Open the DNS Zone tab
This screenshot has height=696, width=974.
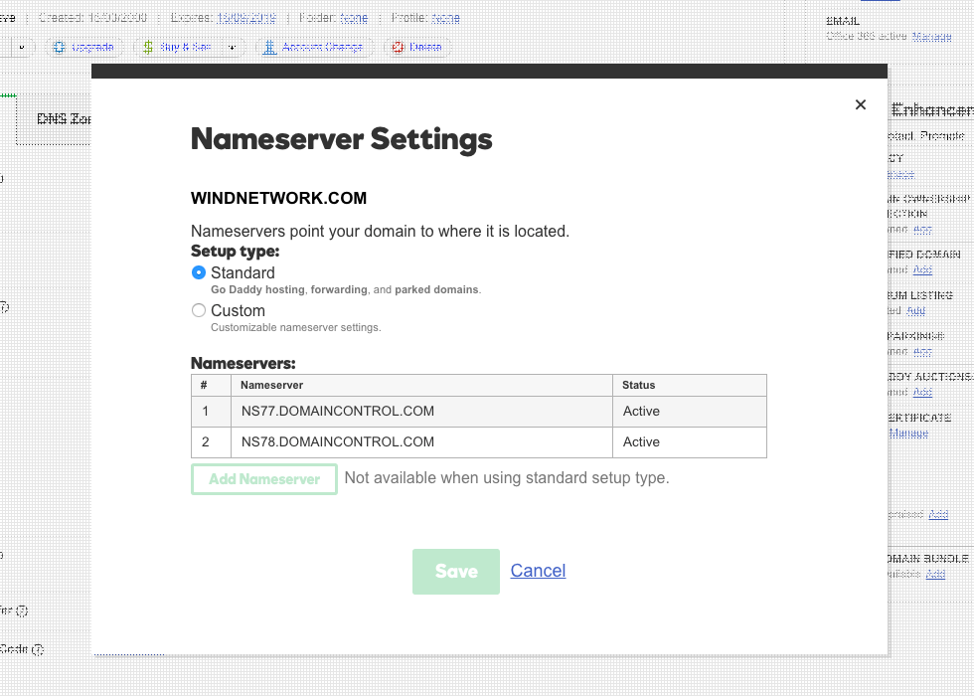60,118
